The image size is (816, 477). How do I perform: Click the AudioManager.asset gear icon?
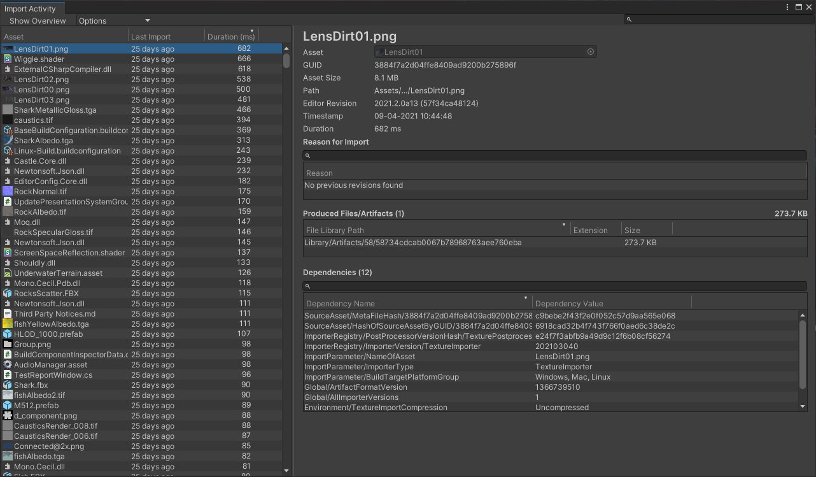point(8,365)
